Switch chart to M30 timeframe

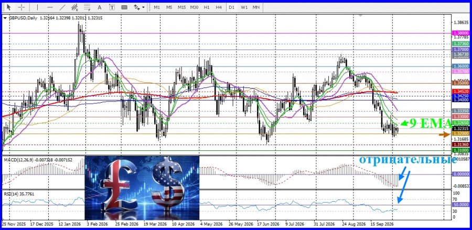(194, 7)
